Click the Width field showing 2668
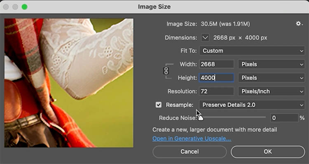Image resolution: width=309 pixels, height=164 pixels. pyautogui.click(x=216, y=64)
